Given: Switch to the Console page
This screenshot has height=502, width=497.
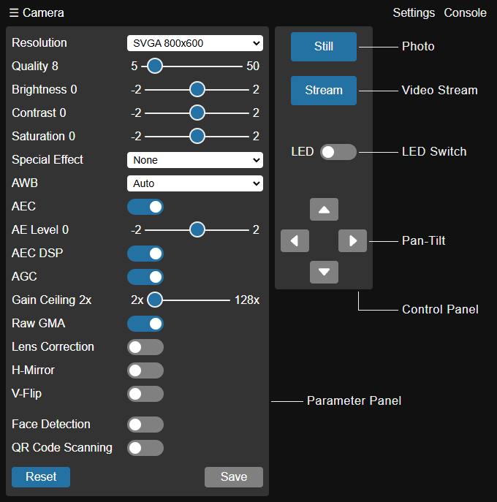Looking at the screenshot, I should [x=465, y=12].
